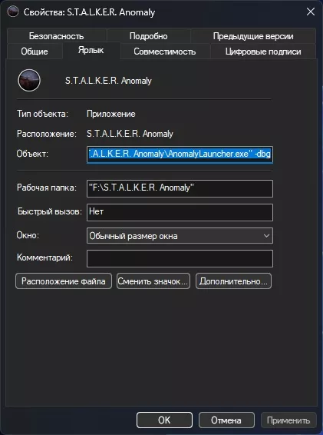
Task: Switch to the Безопасность tab
Action: [57, 36]
